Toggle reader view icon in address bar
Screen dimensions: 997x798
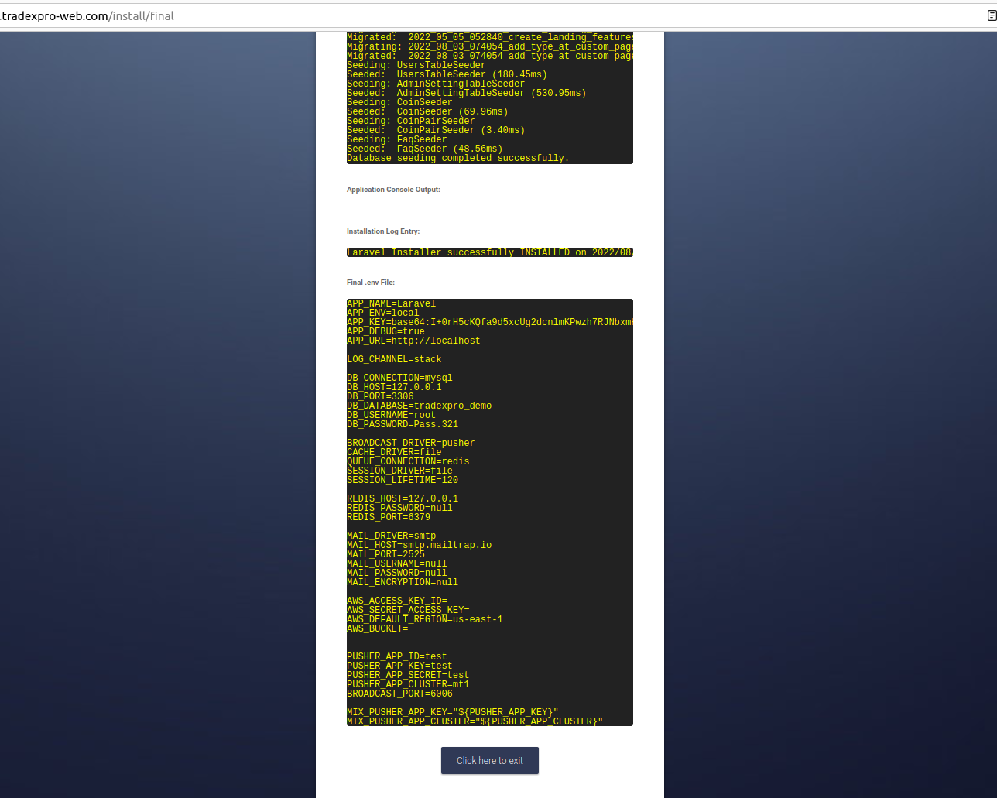[x=991, y=15]
